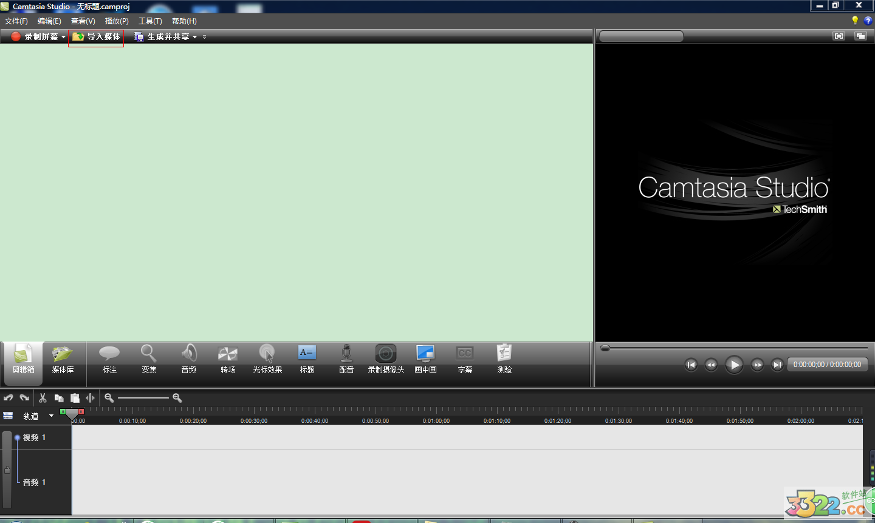Click the 0:00:00;00 / 0:00:00;00 time display
The width and height of the screenshot is (875, 523).
tap(827, 365)
